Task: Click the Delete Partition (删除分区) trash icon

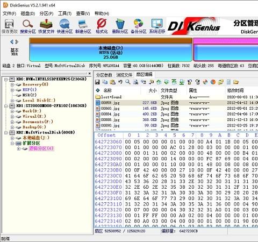Action: [120, 26]
